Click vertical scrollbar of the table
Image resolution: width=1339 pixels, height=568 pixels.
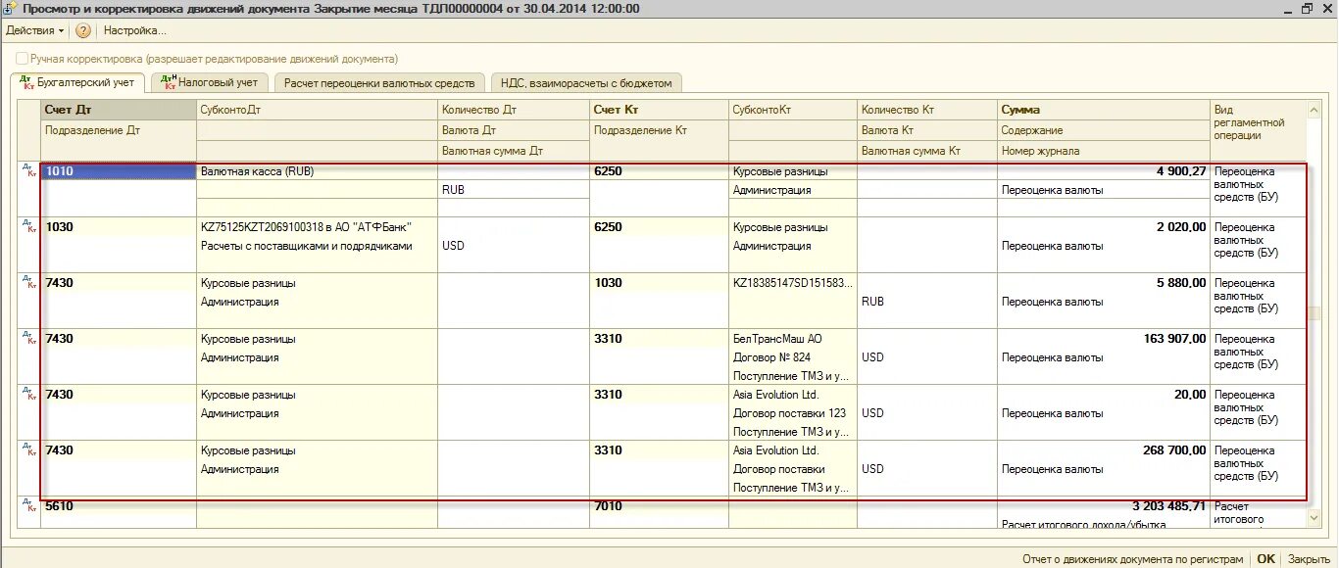[x=1314, y=313]
